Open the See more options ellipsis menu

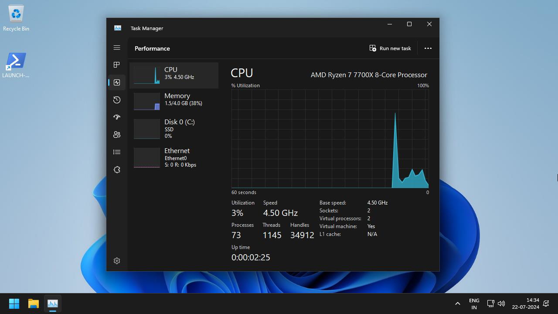tap(428, 48)
